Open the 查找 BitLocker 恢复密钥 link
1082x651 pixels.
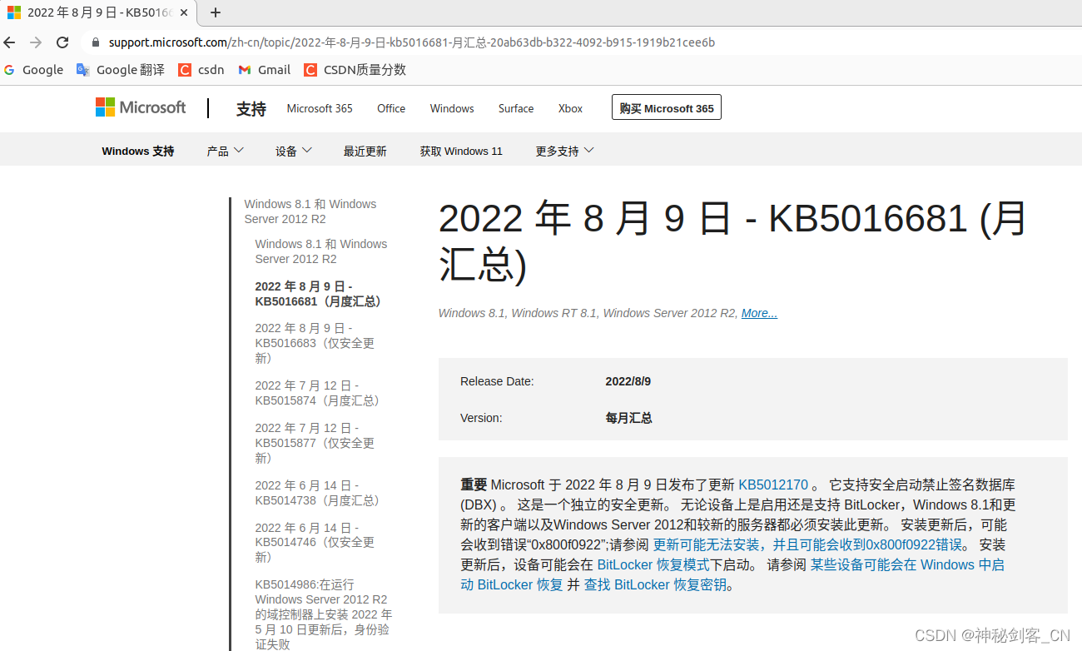655,584
